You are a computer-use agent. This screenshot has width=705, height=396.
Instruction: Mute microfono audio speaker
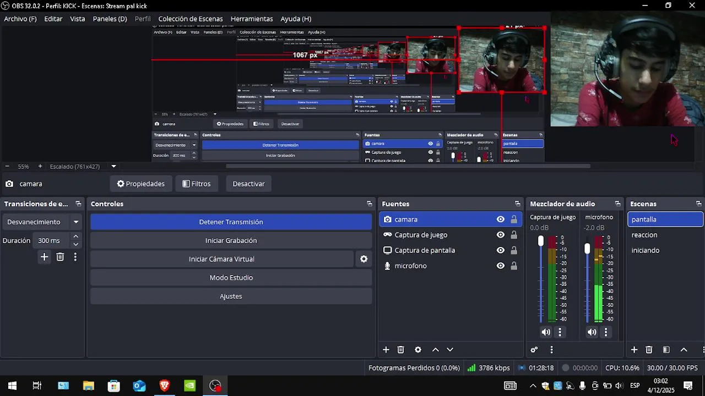point(592,332)
